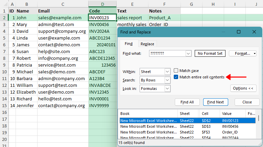263x147 pixels.
Task: Click cell containing 20240101
Action: coord(102,45)
